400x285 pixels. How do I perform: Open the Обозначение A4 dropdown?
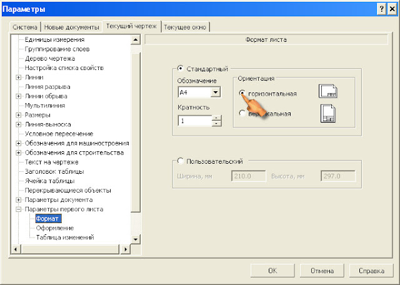216,92
